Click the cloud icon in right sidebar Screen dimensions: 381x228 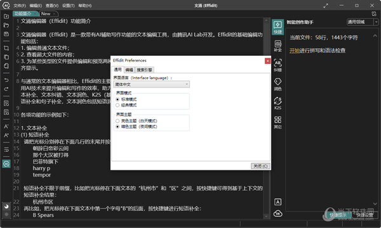pyautogui.click(x=277, y=213)
